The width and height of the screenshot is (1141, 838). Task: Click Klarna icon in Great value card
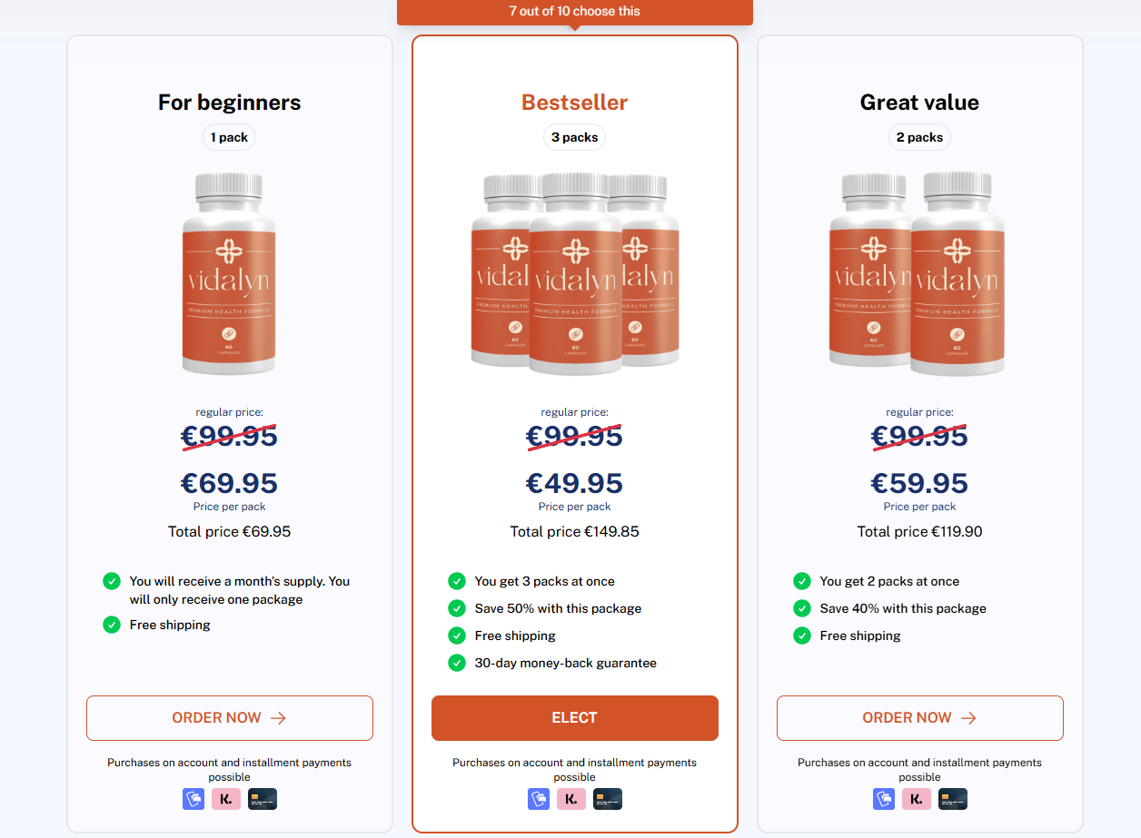click(x=917, y=799)
